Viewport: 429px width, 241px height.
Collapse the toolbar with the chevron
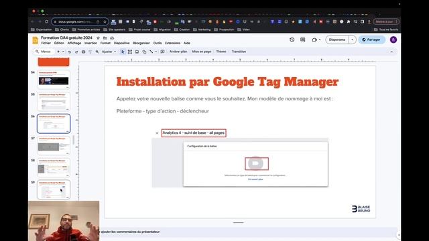click(391, 52)
